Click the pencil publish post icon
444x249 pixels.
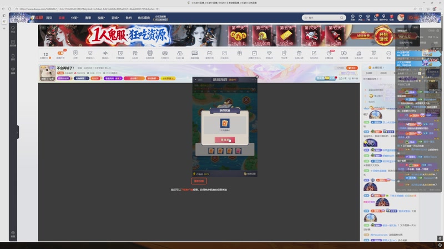pos(314,54)
